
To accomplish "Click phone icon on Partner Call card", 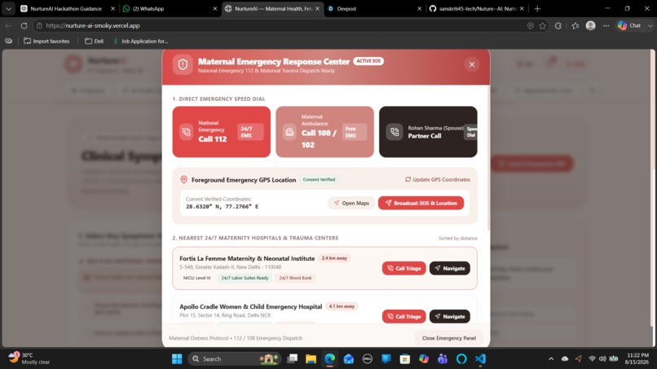I will 395,132.
